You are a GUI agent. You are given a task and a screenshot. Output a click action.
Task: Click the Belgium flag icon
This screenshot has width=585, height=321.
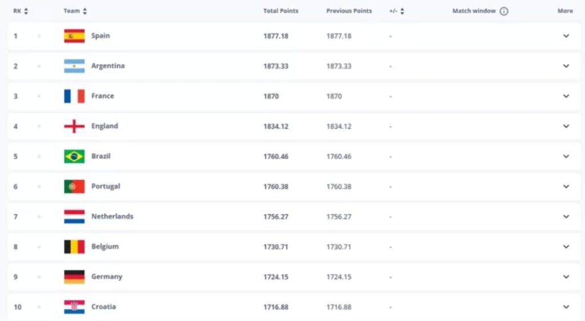[74, 247]
